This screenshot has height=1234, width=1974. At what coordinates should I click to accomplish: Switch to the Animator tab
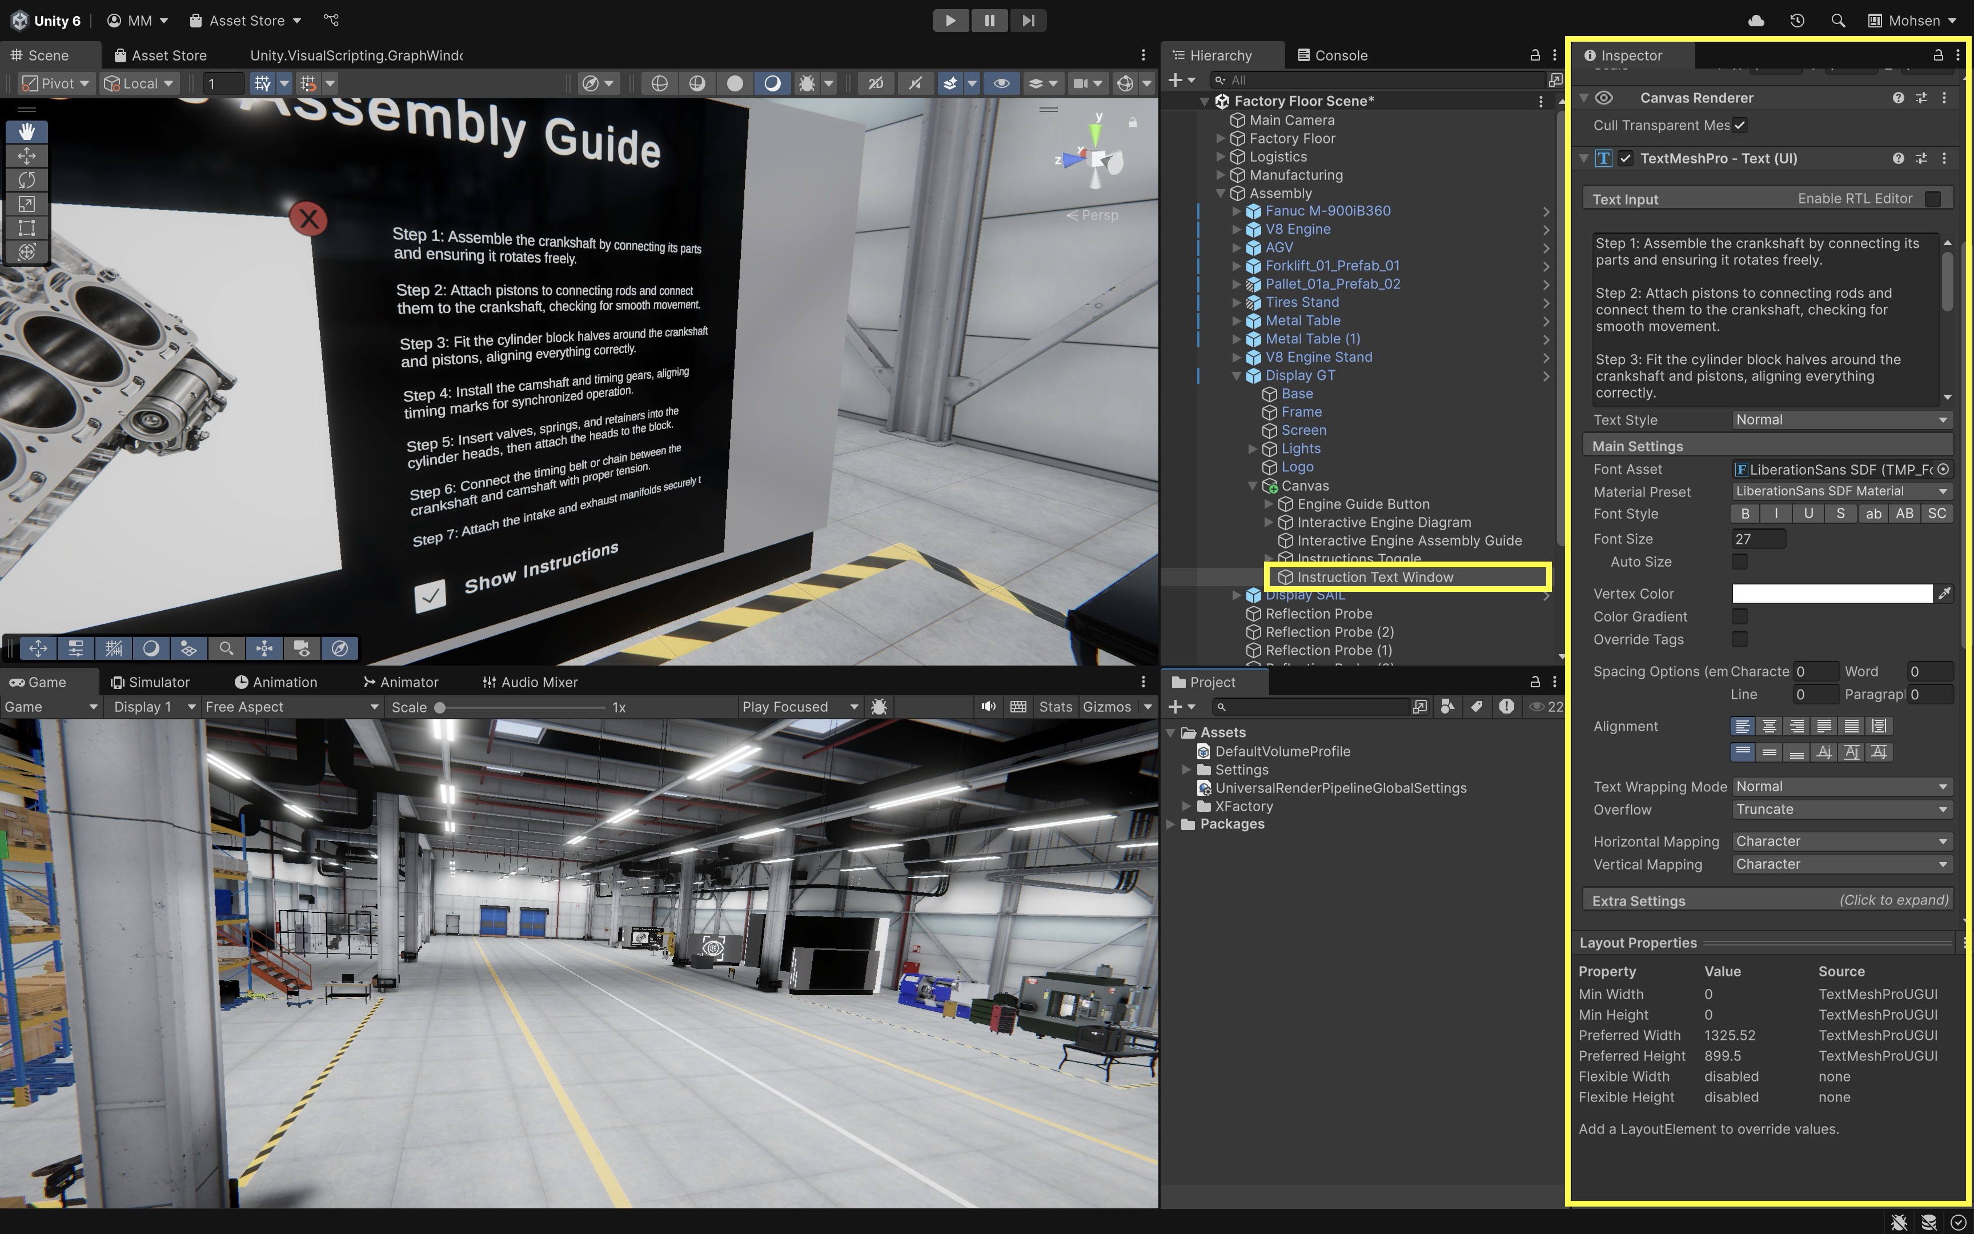click(400, 682)
